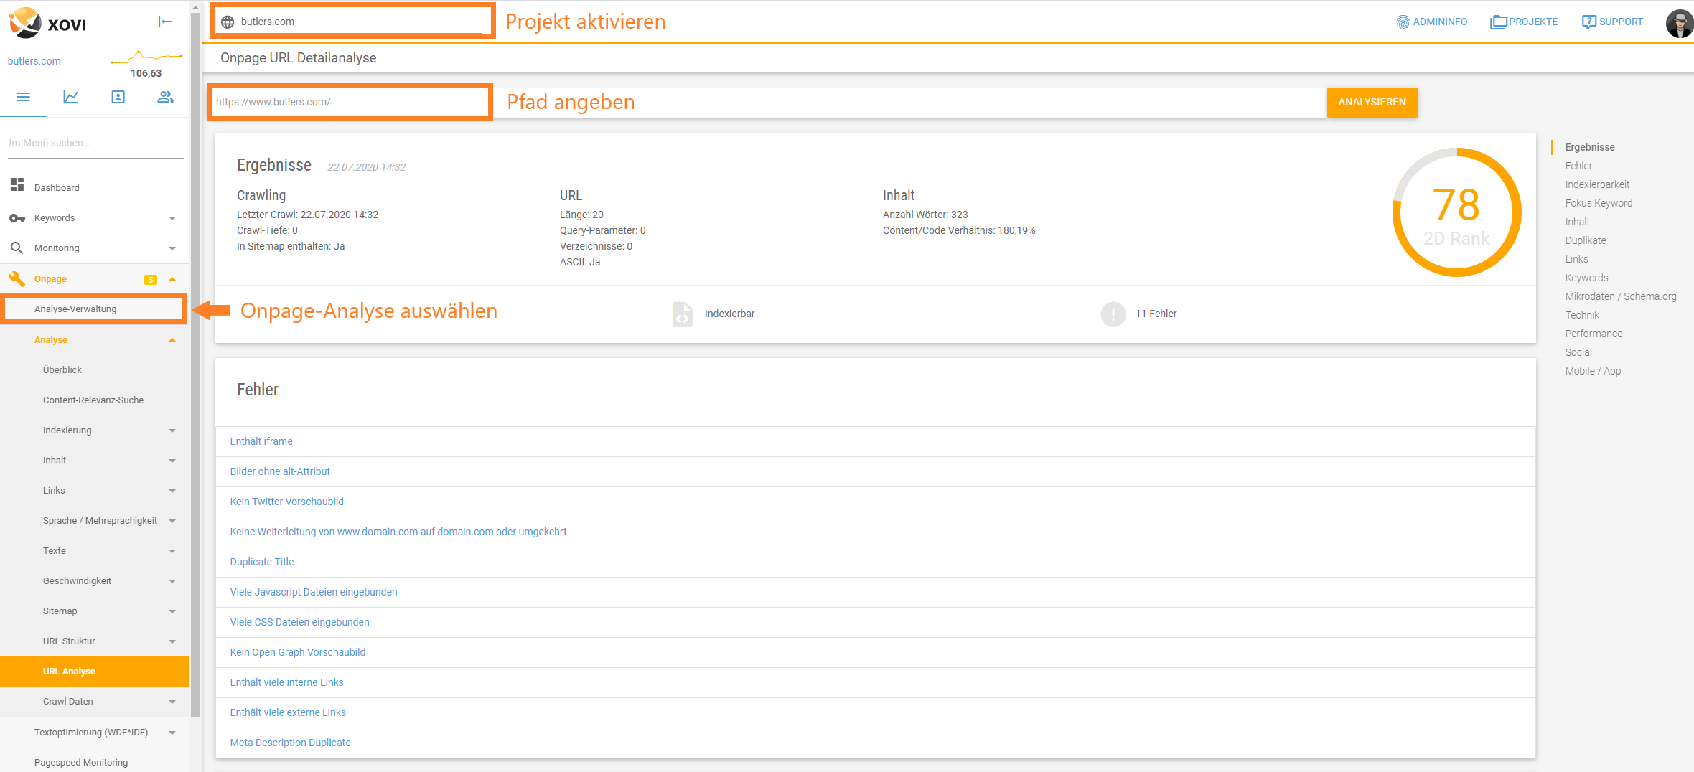The width and height of the screenshot is (1694, 772).
Task: Select the URL Analyse menu item
Action: tap(95, 672)
